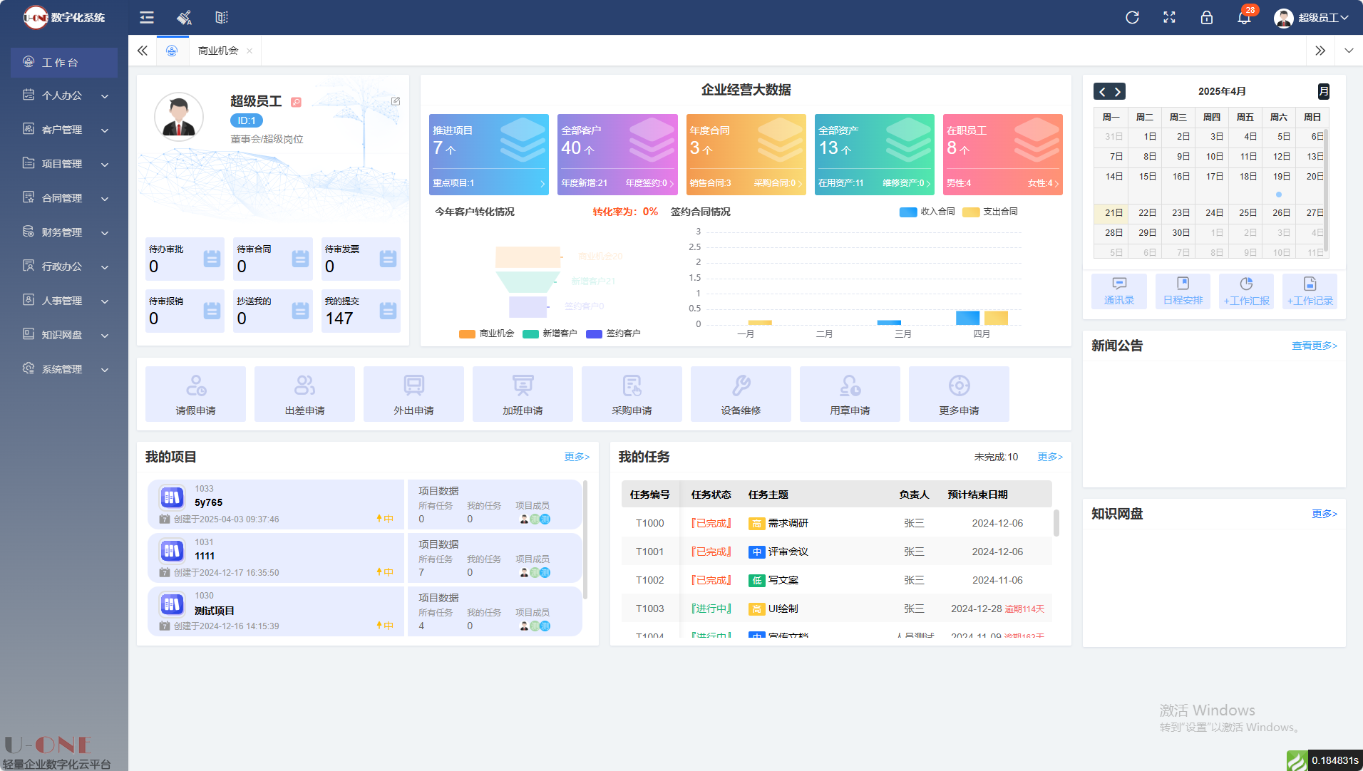The width and height of the screenshot is (1363, 771).
Task: Open 抄送我的 counter card
Action: [273, 311]
